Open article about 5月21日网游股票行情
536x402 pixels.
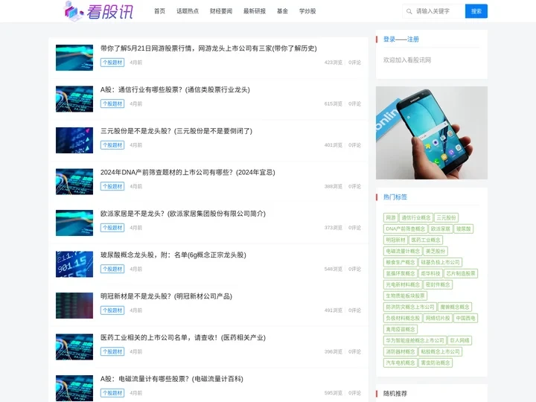208,48
